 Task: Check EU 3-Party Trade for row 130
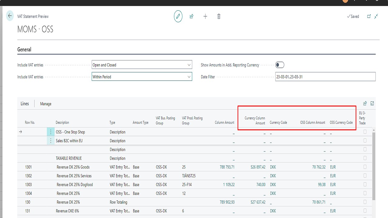tap(365, 202)
